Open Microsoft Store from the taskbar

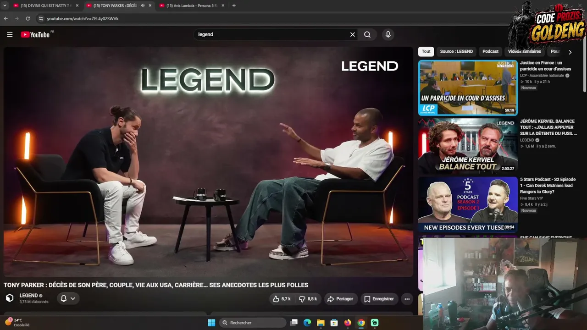tap(334, 323)
